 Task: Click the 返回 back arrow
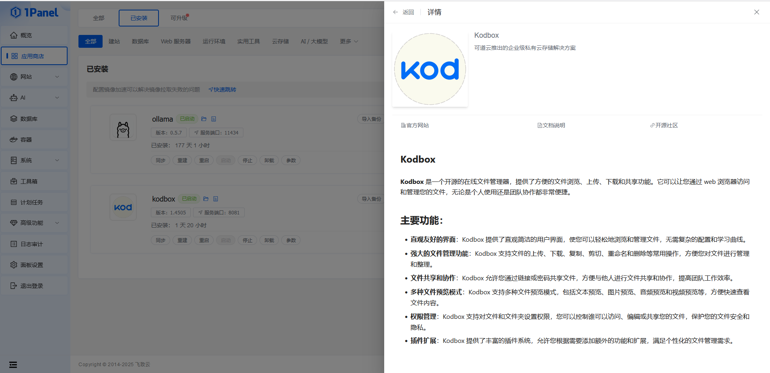point(395,12)
